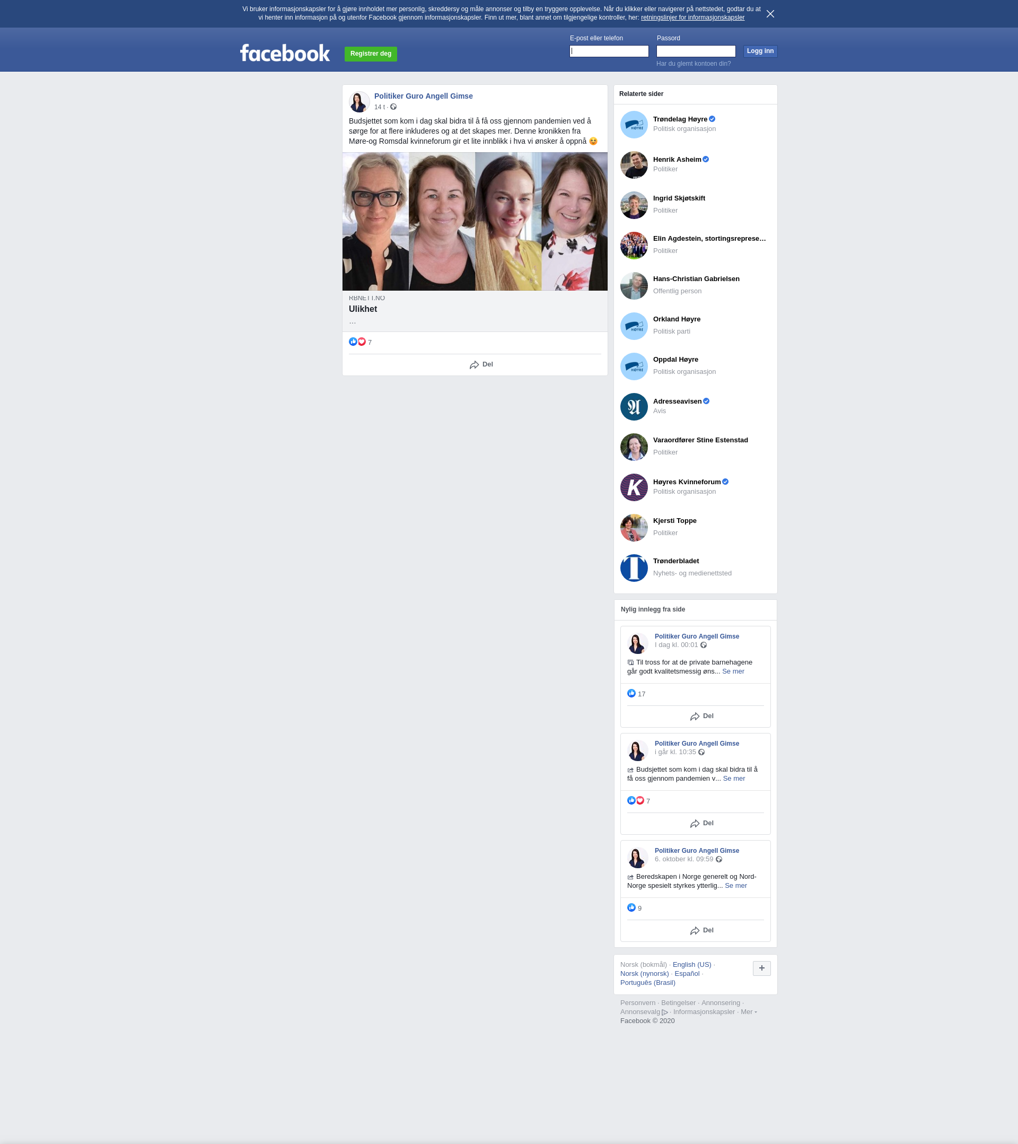
Task: Click the plus button for more languages
Action: [761, 968]
